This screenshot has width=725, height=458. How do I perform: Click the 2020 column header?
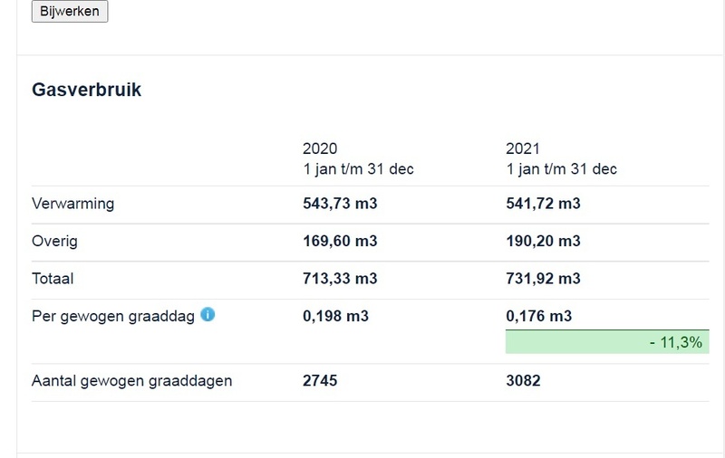(319, 148)
